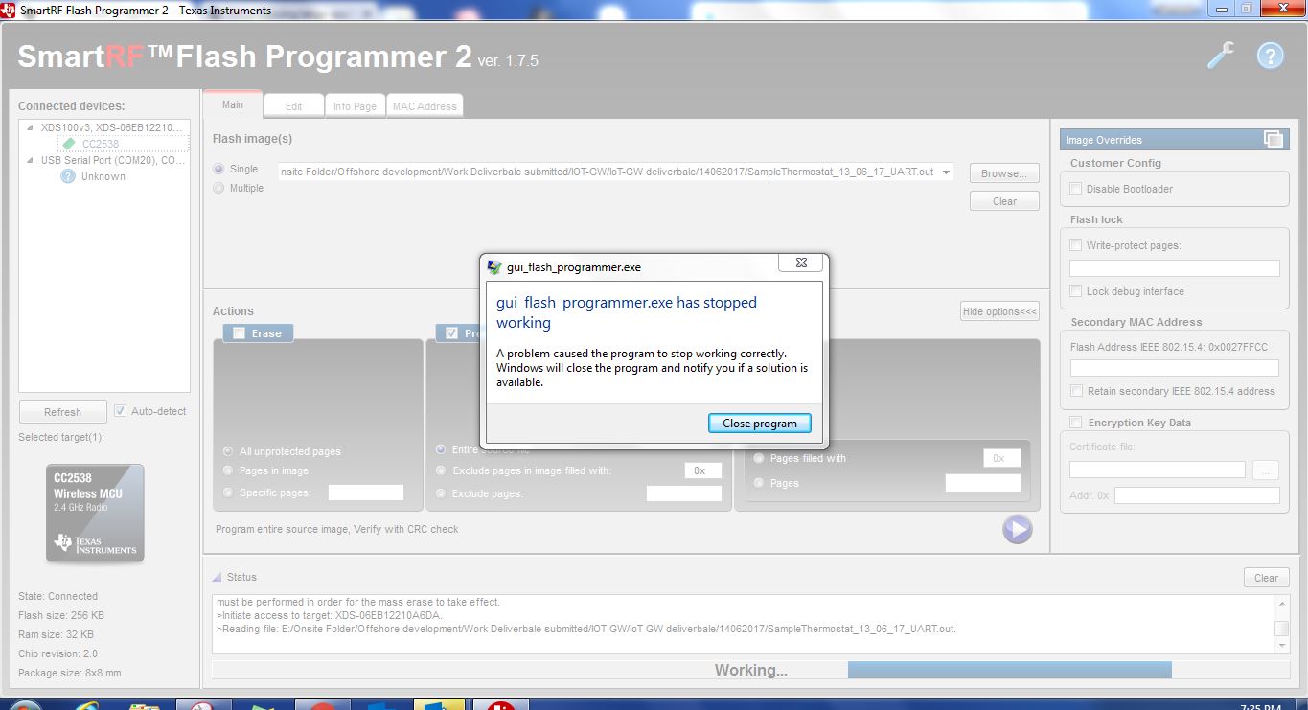Click the Texas Instruments icon in the title bar
The height and width of the screenshot is (710, 1308).
pos(11,11)
